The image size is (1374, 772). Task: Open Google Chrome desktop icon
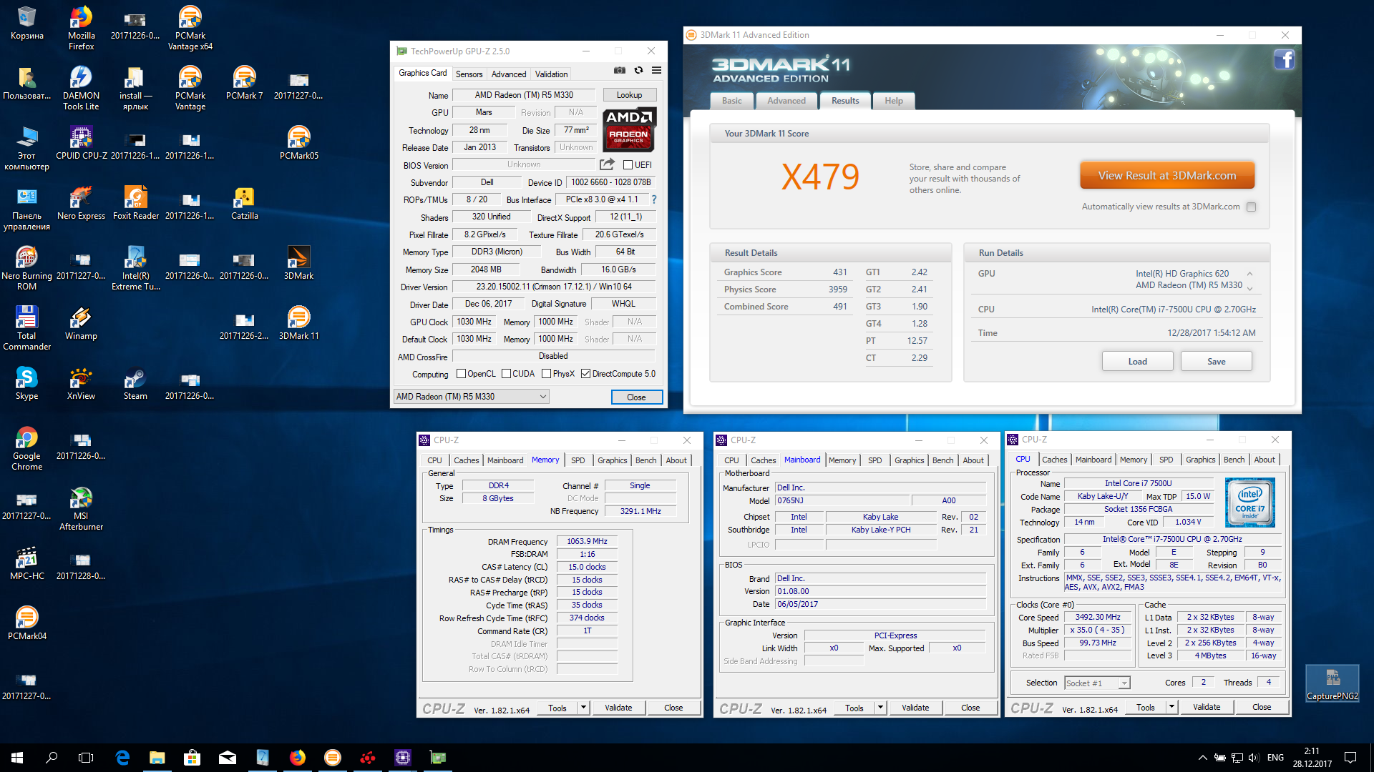[x=26, y=449]
